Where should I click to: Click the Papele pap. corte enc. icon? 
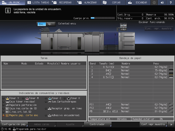click(7, 115)
